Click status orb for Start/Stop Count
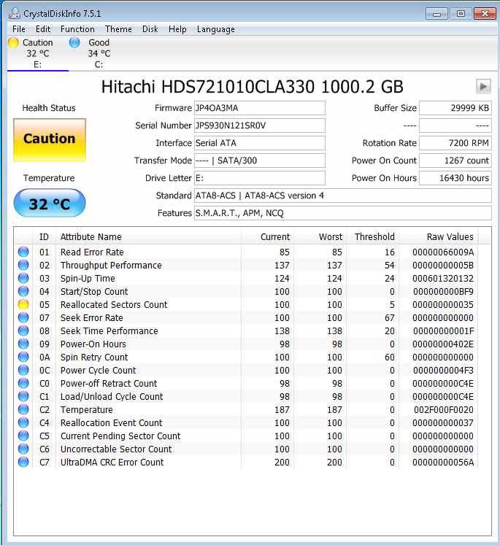The height and width of the screenshot is (545, 500). tap(23, 291)
